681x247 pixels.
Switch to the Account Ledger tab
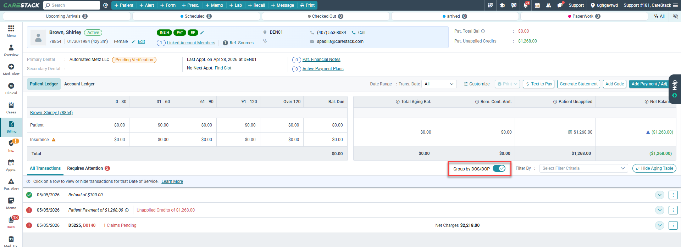click(79, 84)
